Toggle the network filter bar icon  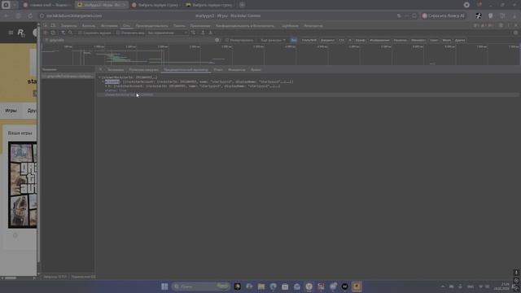click(63, 33)
